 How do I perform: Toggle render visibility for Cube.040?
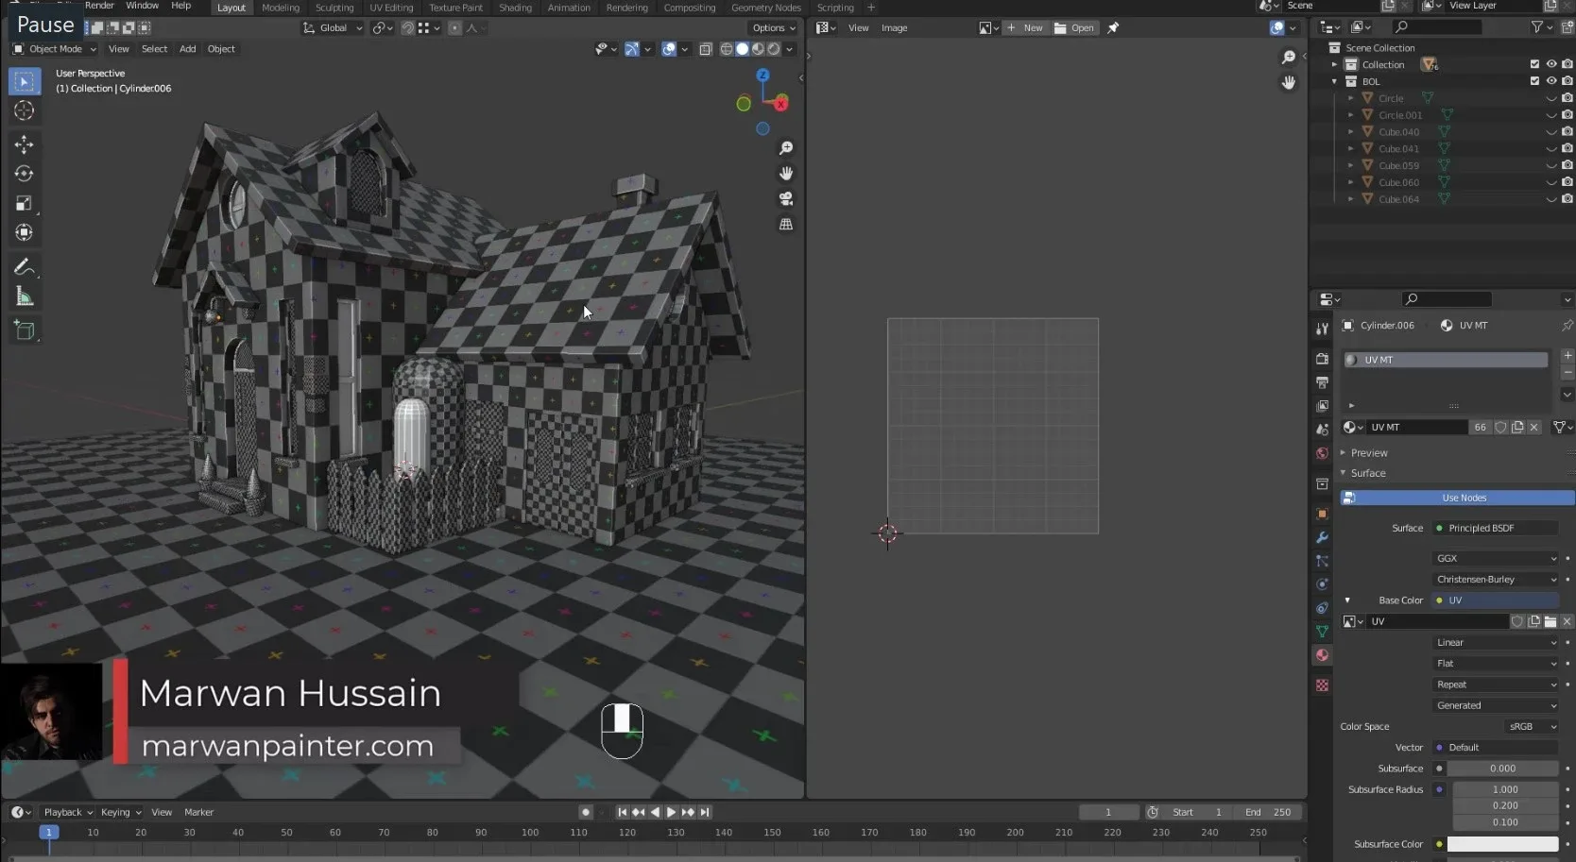pos(1567,132)
